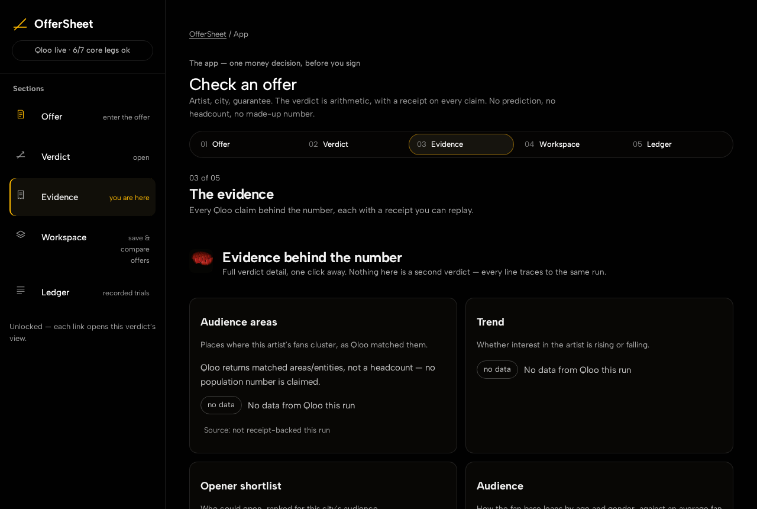Click the 'Check an offer' page title
Viewport: 757px width, 509px height.
[x=243, y=84]
